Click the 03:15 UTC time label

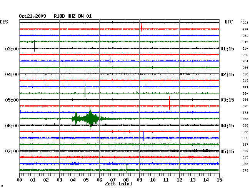(x=227, y=100)
